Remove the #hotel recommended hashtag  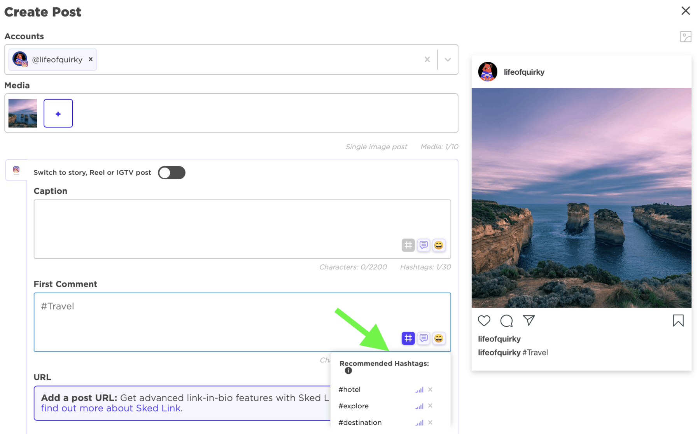click(430, 389)
